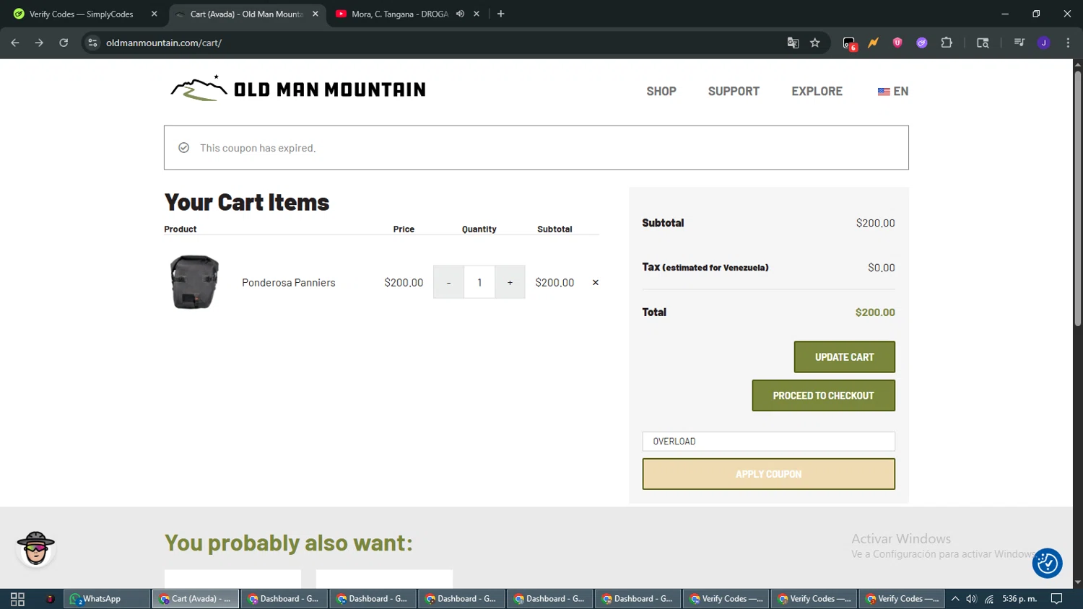Image resolution: width=1083 pixels, height=609 pixels.
Task: Open the accessibility widget icon
Action: 1047,564
